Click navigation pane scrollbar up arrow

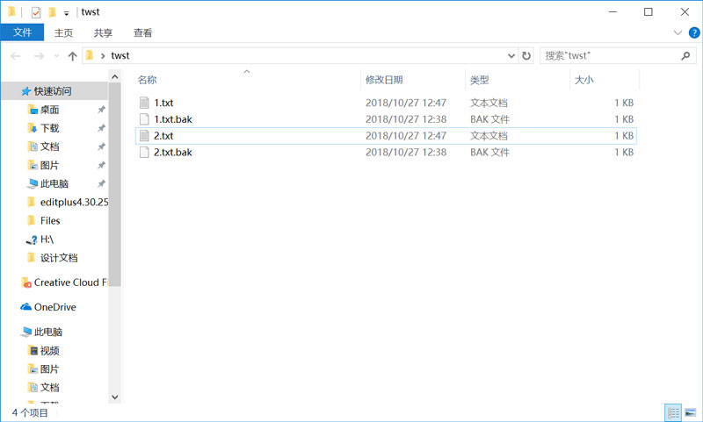click(x=115, y=77)
